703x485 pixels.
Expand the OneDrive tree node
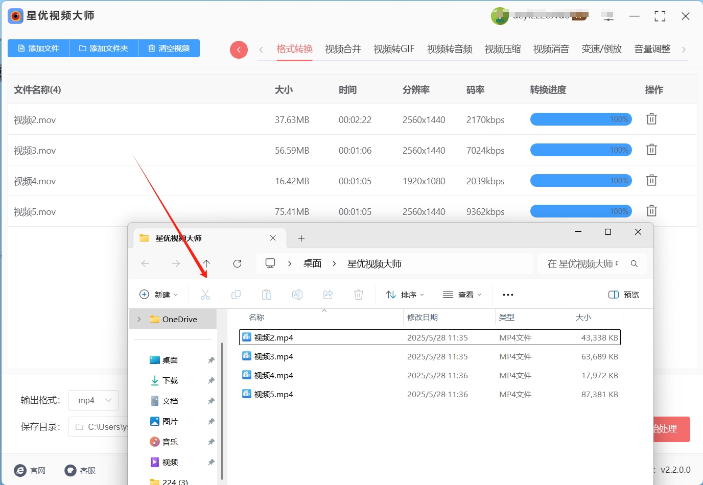coord(139,319)
